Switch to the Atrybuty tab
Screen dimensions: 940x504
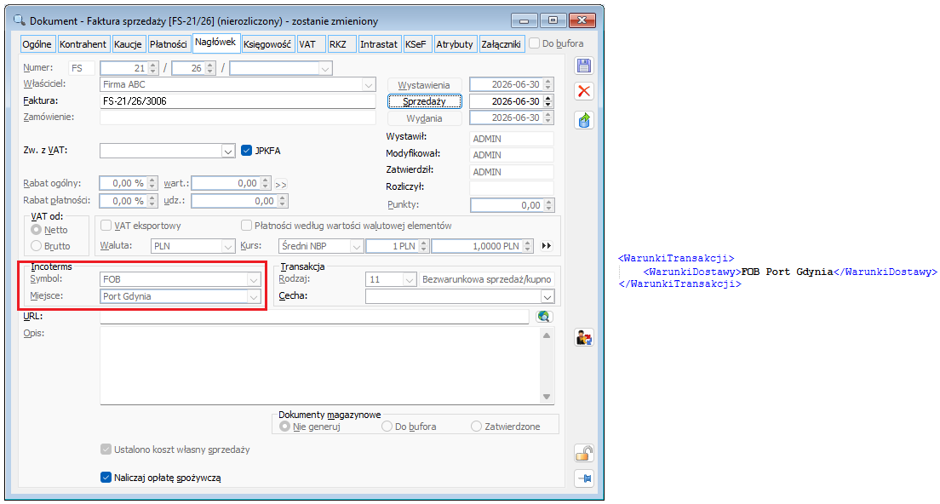455,43
